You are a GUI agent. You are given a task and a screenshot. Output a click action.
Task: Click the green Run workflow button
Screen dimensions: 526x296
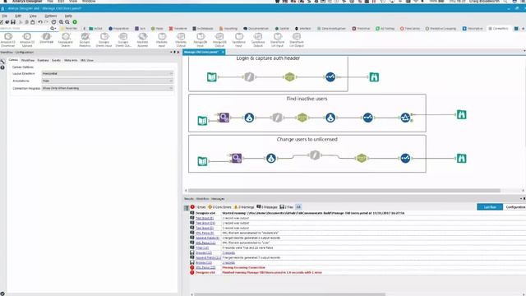[x=75, y=22]
